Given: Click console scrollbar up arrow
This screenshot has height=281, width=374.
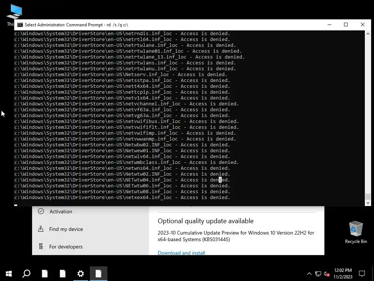Looking at the screenshot, I should point(368,34).
